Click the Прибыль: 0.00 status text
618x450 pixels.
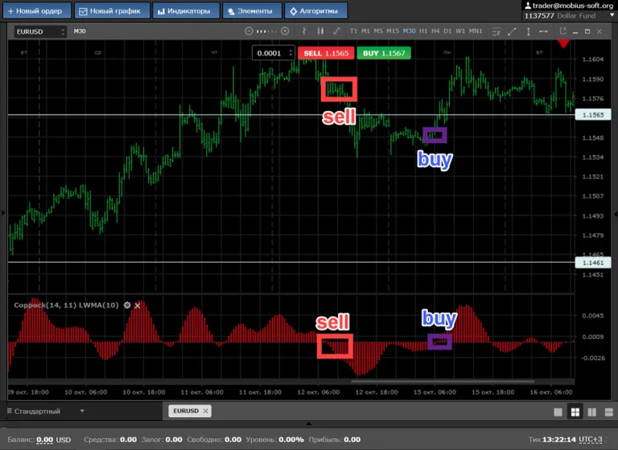point(335,440)
